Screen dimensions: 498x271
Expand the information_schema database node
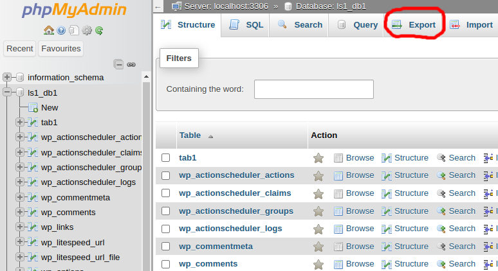point(7,77)
